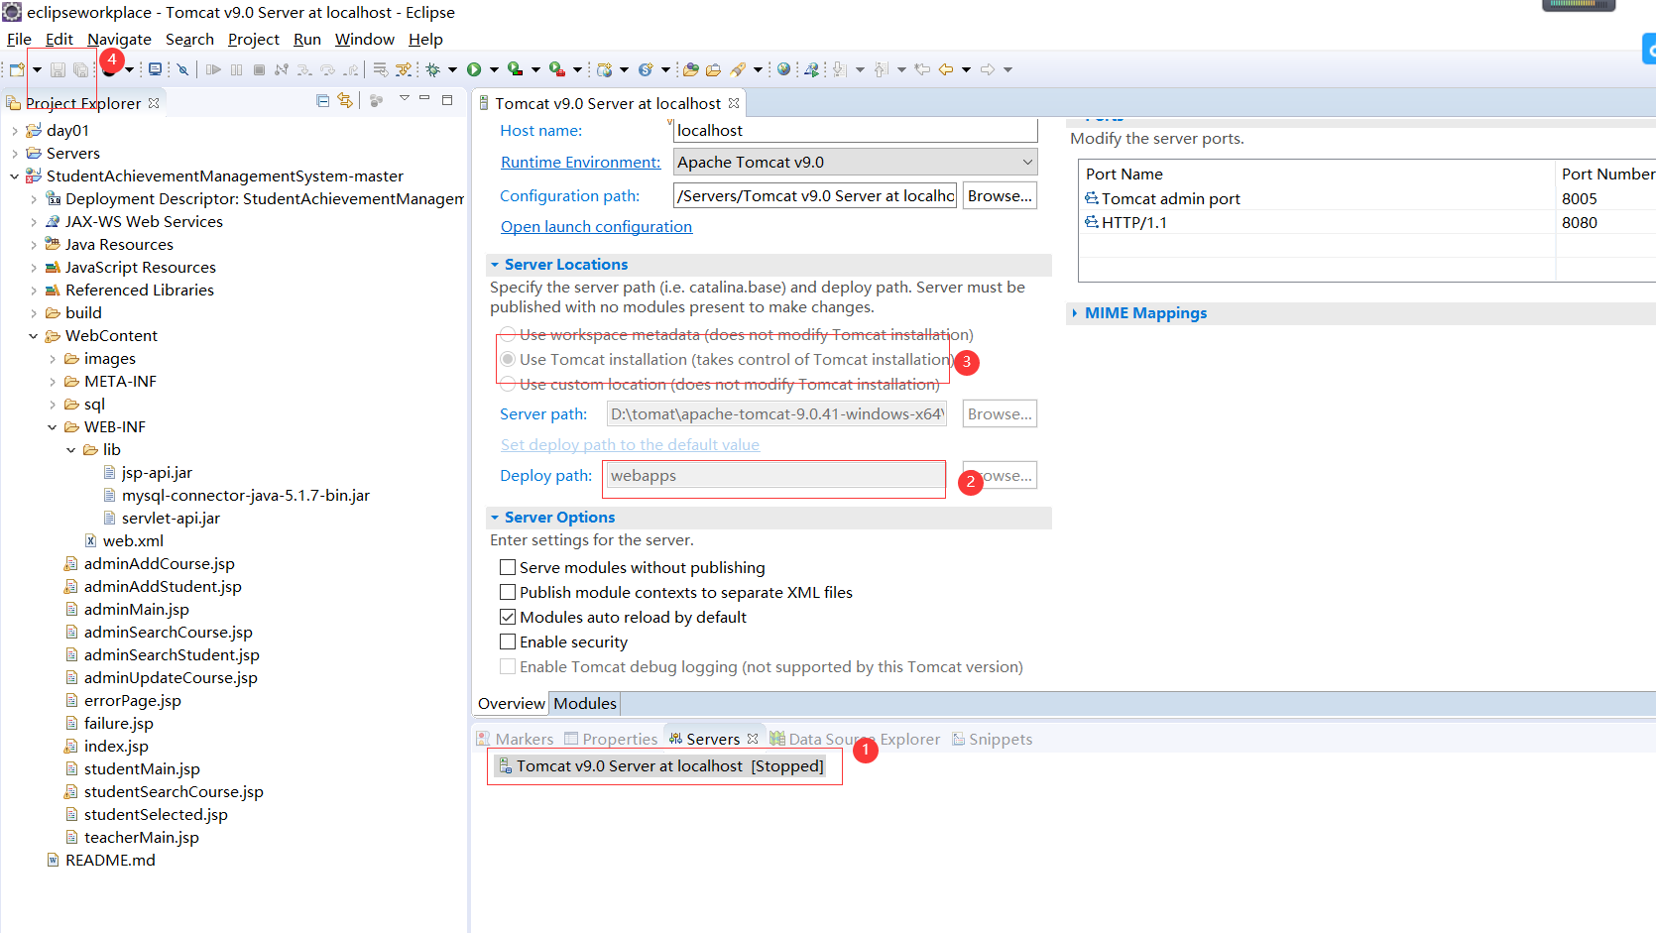This screenshot has width=1656, height=933.
Task: Click the Terminate stop icon
Action: tap(259, 69)
